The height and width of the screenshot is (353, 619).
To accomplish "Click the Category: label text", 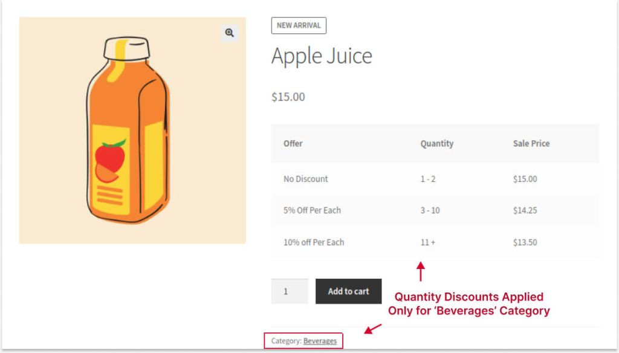I will pos(286,341).
